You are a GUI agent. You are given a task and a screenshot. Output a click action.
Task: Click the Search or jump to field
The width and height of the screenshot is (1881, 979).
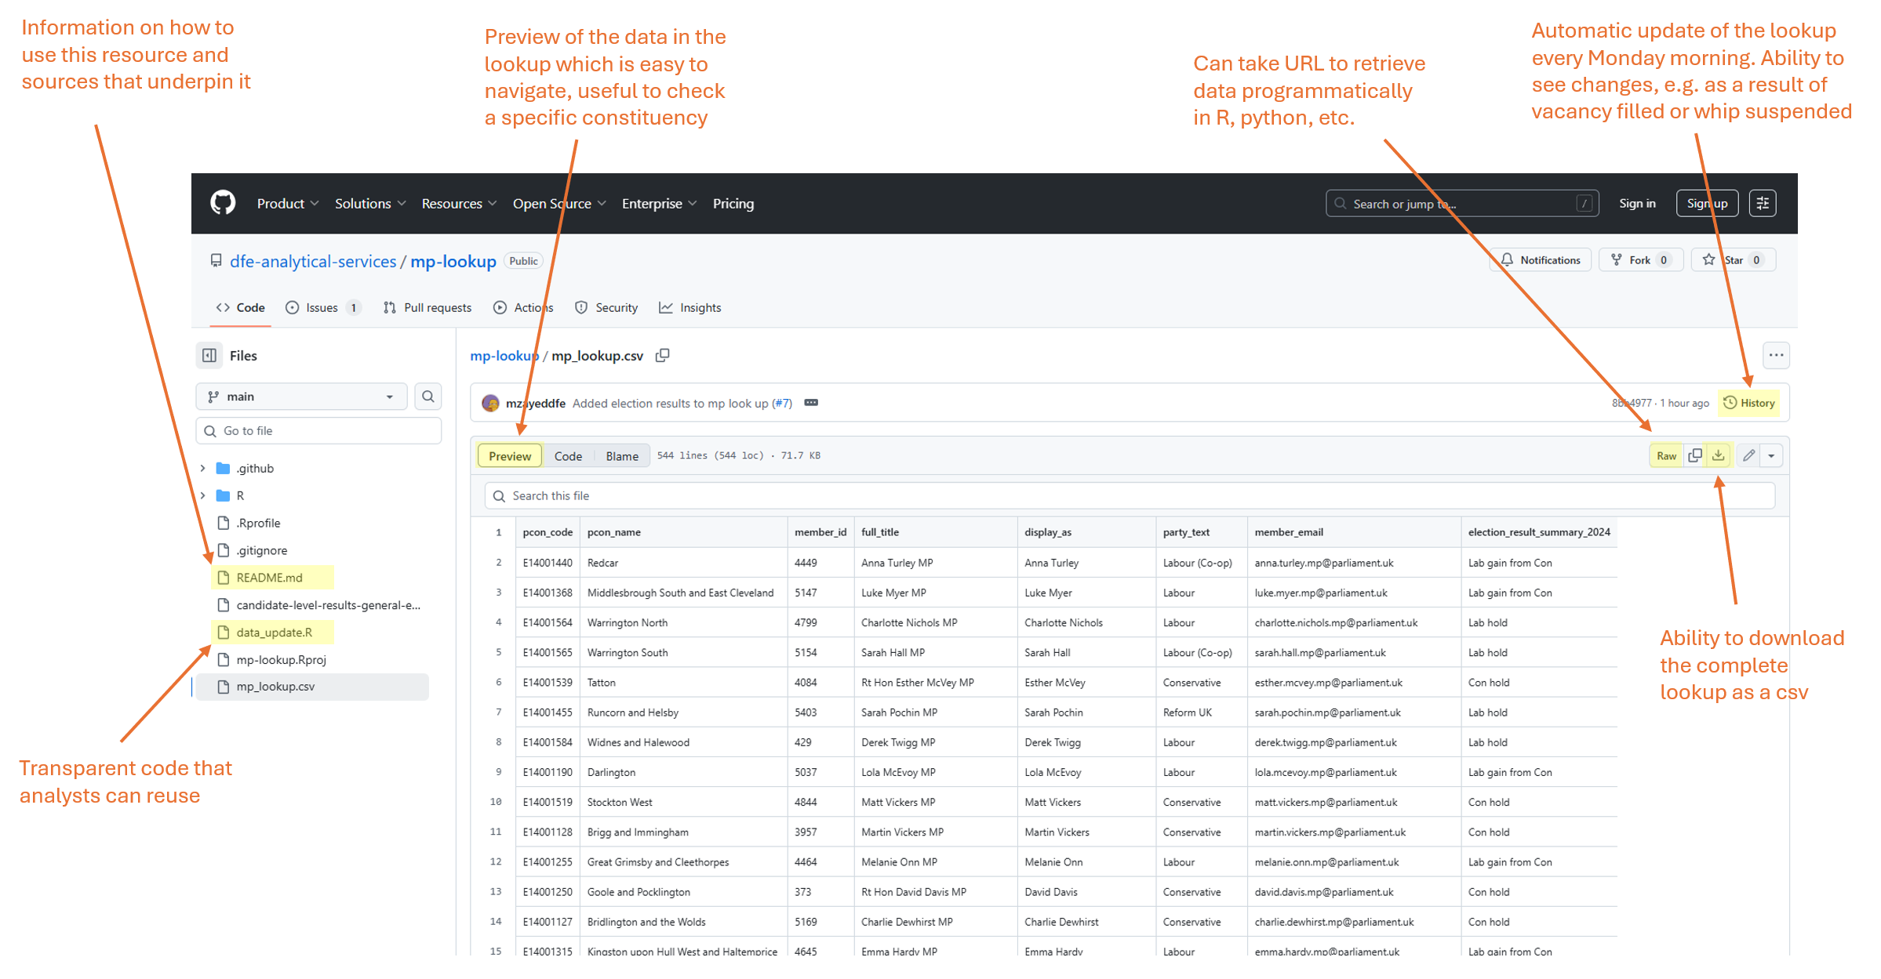pyautogui.click(x=1462, y=204)
